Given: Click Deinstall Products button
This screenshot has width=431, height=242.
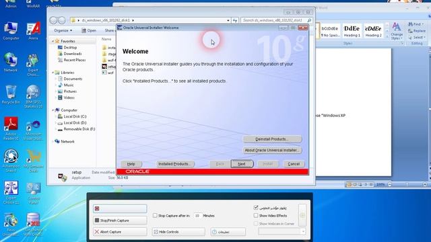Looking at the screenshot, I should [272, 139].
